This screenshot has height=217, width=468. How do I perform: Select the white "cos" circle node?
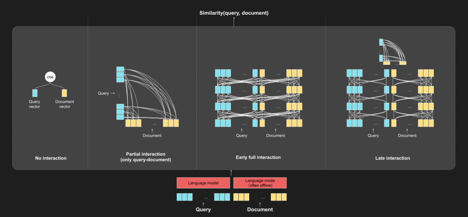coord(50,77)
